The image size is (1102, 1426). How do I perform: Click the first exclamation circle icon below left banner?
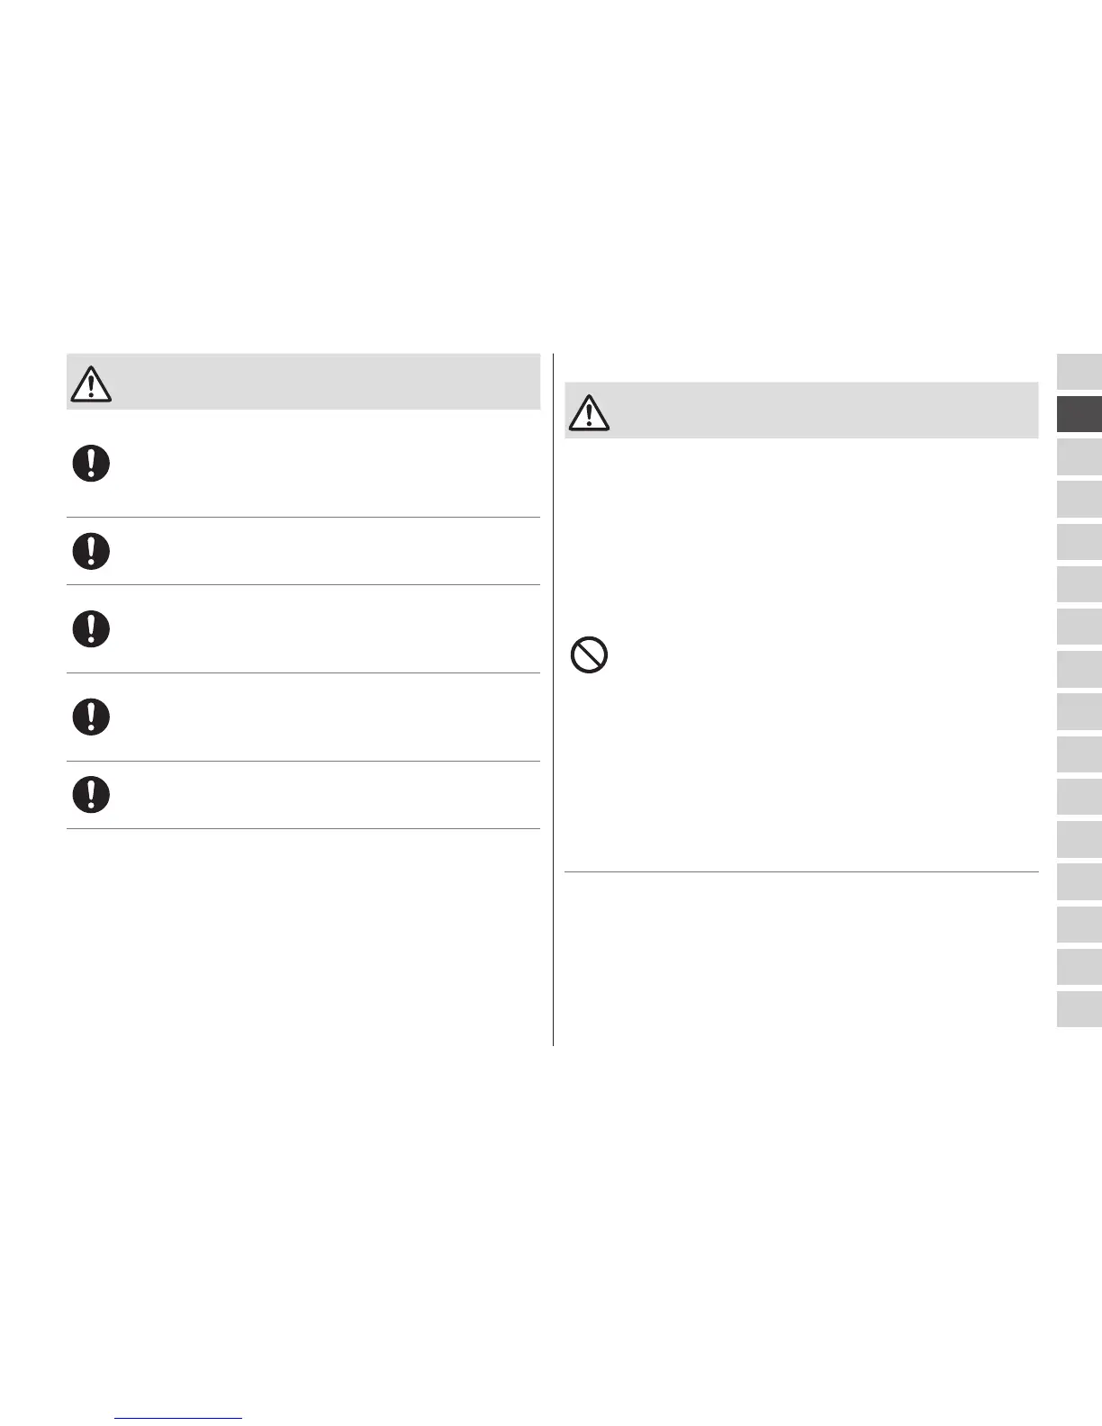pos(91,464)
